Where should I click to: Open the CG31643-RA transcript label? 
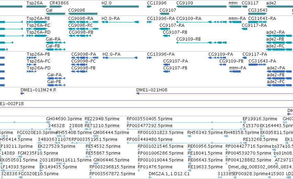click(x=262, y=19)
